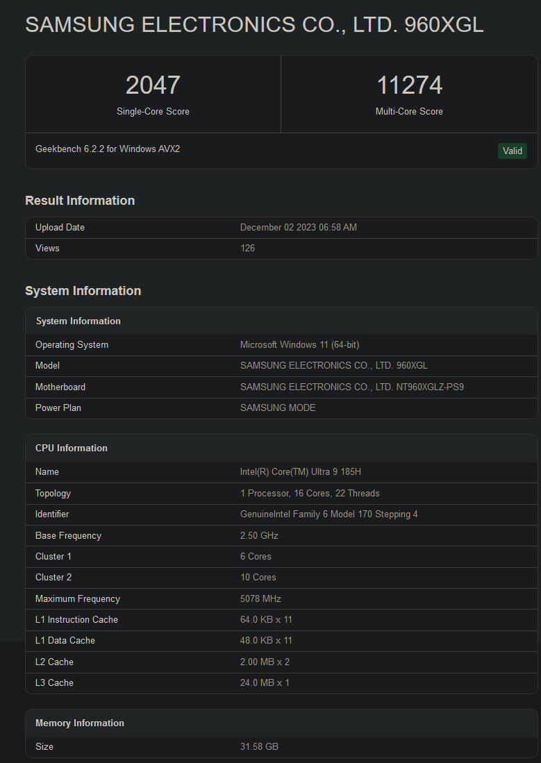Select GenuineIntel Family 6 Model 170 Stepping 4

328,514
